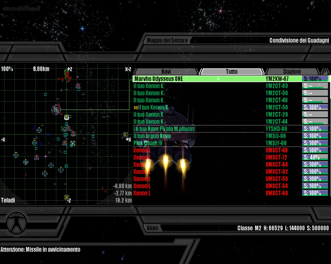Click the ID YM2KW-67
This screenshot has height=264, width=331.
point(277,79)
